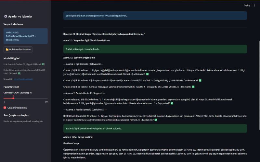Click the Başarılı İlgili destekleyici success message
This screenshot has width=260, height=162.
pos(155,128)
